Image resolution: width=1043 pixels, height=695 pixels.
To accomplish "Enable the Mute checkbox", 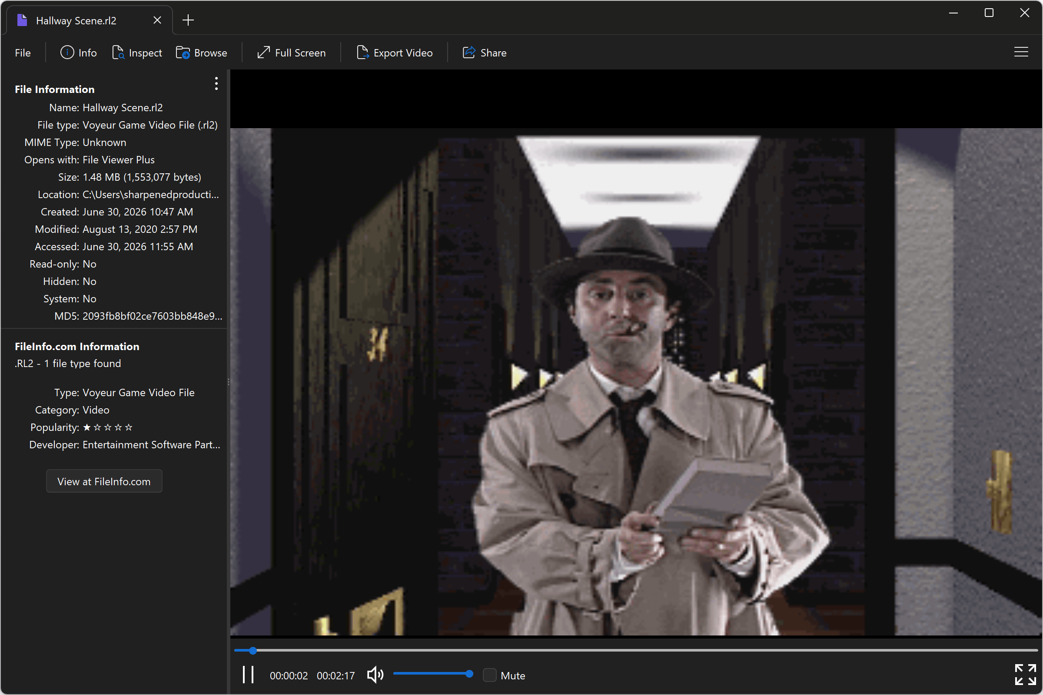I will coord(490,675).
